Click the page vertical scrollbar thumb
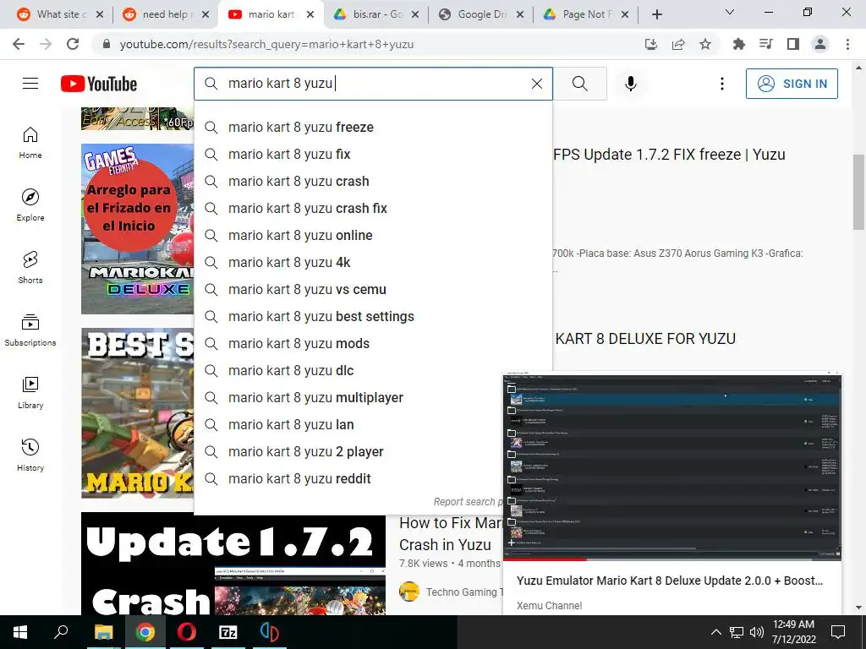866x649 pixels. [x=858, y=192]
